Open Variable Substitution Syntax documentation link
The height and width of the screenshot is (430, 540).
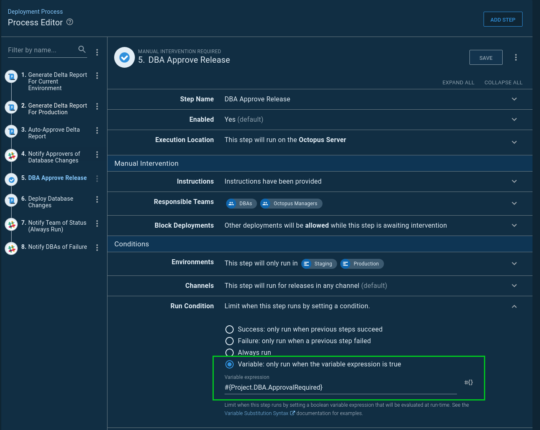click(256, 413)
